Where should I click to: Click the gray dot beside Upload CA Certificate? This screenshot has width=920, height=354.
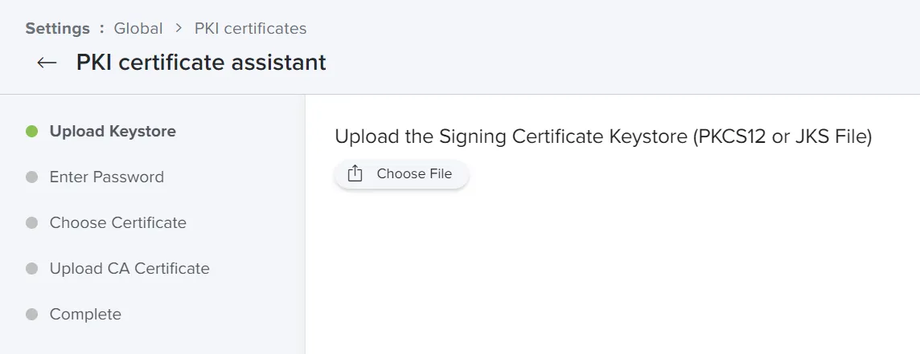[32, 268]
